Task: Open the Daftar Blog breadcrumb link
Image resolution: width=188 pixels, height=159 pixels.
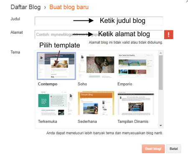Action: click(x=25, y=7)
